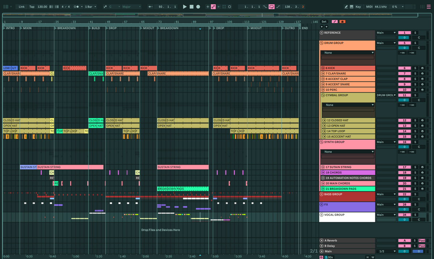Click the Set locator button
The image size is (434, 259).
click(x=324, y=21)
